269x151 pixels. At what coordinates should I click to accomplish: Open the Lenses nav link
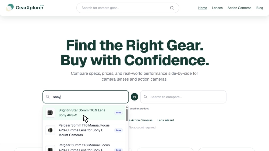pyautogui.click(x=217, y=8)
